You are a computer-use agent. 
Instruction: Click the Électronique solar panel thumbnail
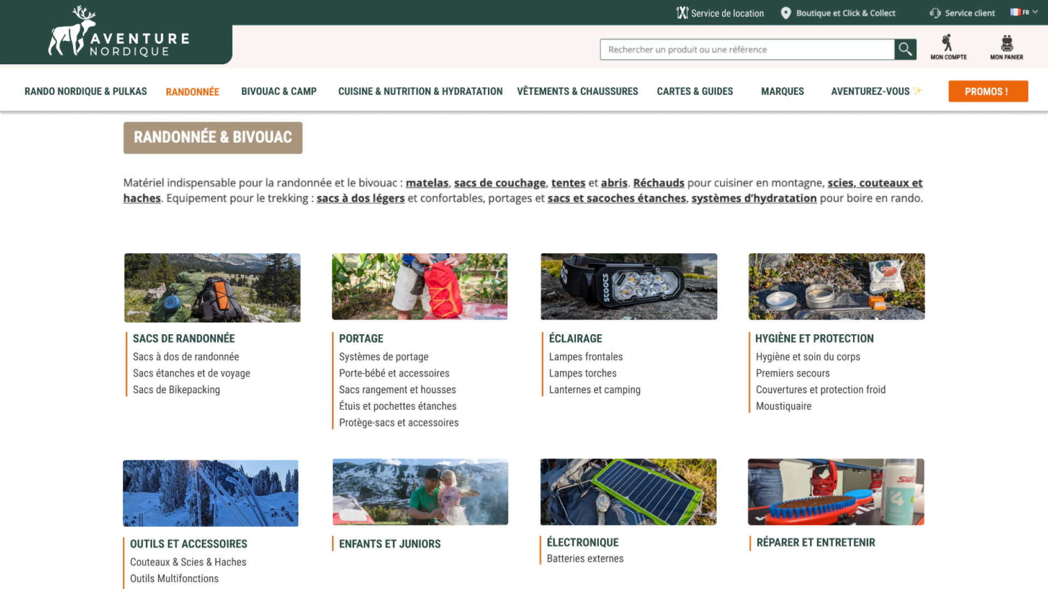tap(628, 492)
